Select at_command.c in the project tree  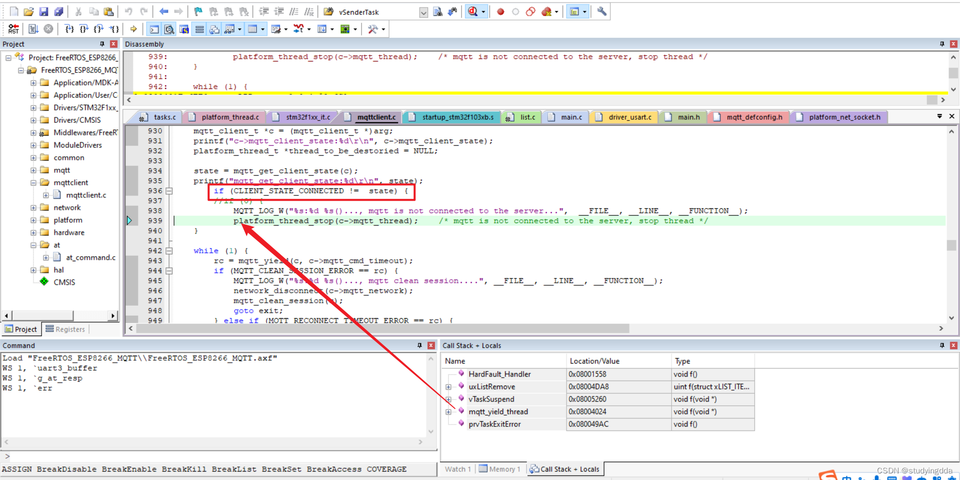click(x=90, y=257)
